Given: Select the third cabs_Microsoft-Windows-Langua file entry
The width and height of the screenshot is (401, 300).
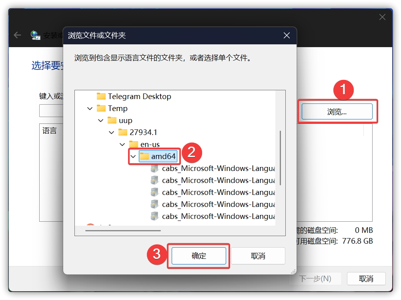Looking at the screenshot, I should [x=219, y=192].
